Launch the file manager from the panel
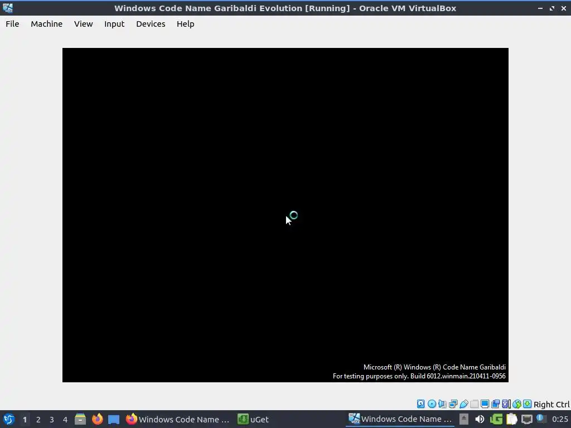571x428 pixels. (80, 419)
